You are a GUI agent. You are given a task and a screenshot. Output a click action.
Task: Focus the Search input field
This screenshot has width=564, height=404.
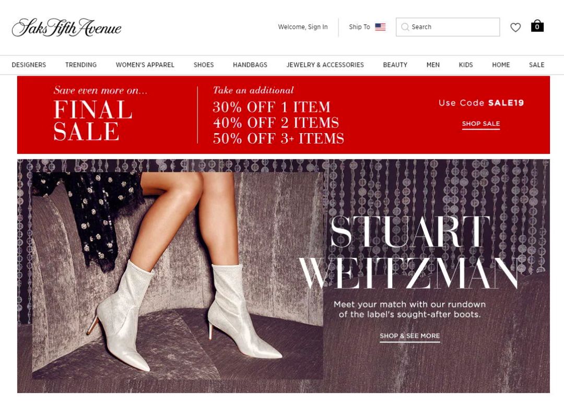(448, 27)
